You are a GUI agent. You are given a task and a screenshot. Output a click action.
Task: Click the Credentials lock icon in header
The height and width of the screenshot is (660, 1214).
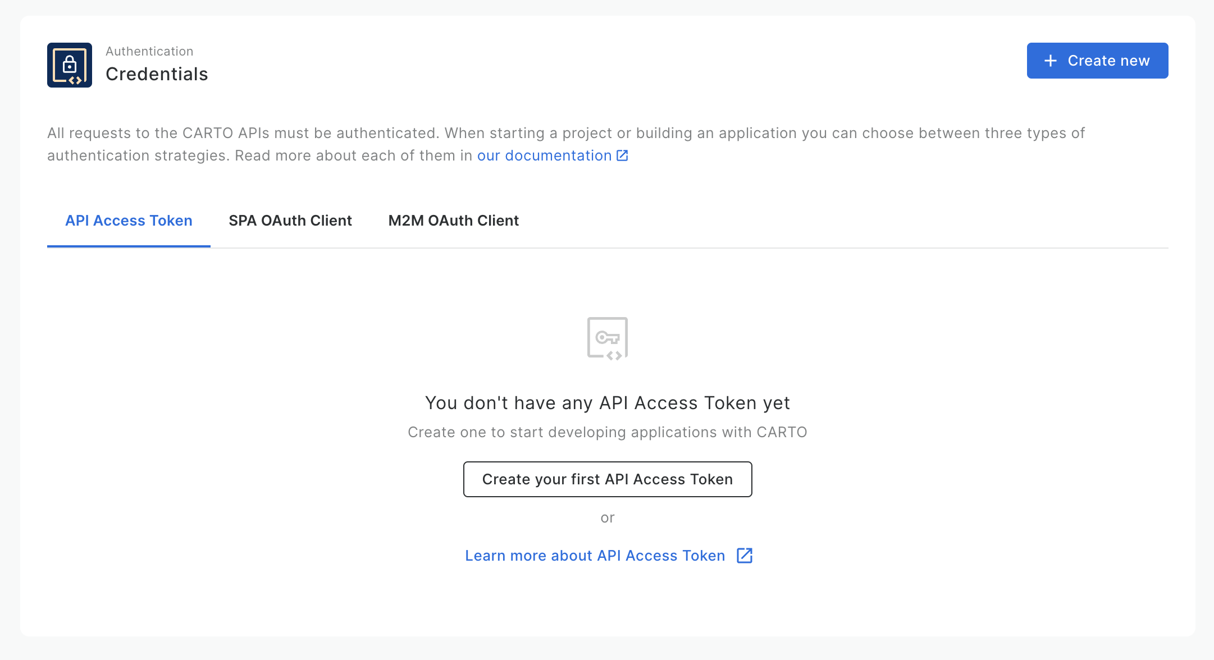70,65
